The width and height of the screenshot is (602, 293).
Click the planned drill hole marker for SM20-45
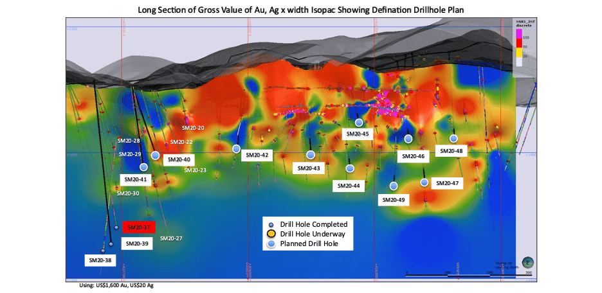[359, 122]
